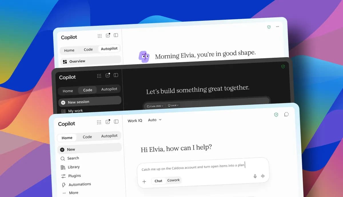Click green shield icon in back window
343x197 pixels.
pos(269,27)
